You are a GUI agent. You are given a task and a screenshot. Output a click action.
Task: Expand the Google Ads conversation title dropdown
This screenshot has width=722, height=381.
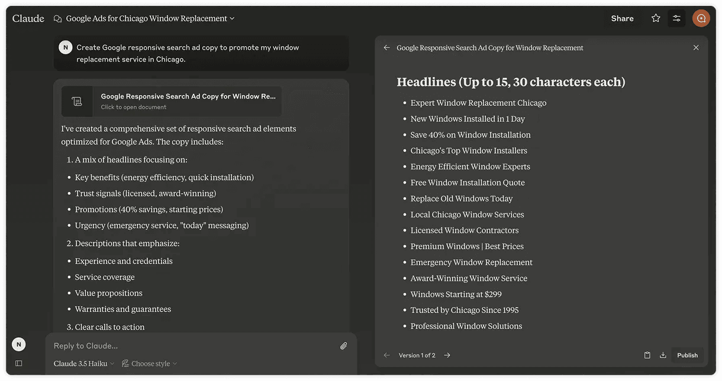150,18
